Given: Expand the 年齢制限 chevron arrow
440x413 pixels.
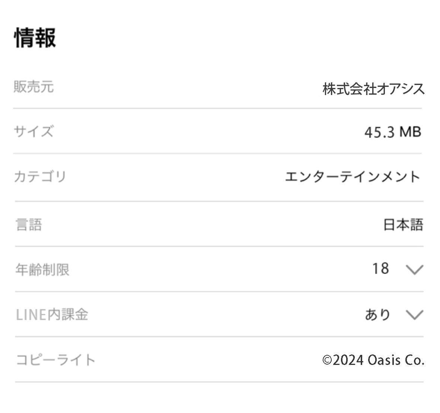Looking at the screenshot, I should point(414,269).
